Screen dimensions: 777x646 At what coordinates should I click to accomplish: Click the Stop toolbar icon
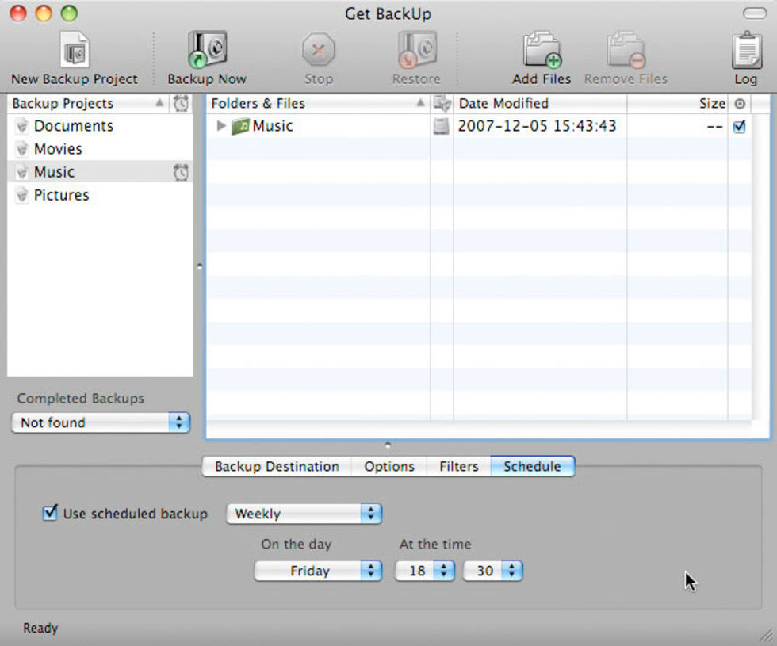tap(319, 51)
